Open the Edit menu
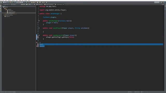This screenshot has width=166, height=93. tap(3, 1)
